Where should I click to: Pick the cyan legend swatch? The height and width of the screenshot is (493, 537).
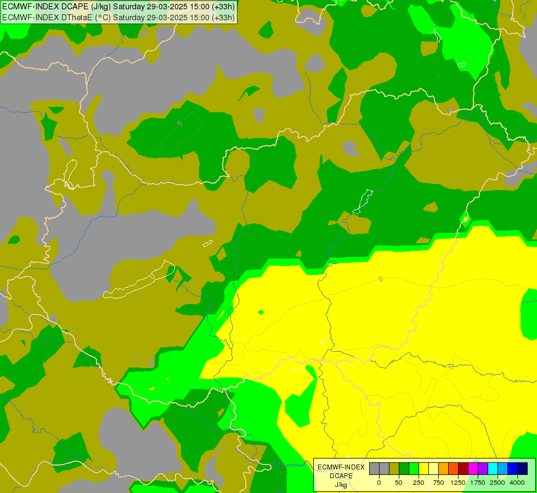(x=493, y=469)
